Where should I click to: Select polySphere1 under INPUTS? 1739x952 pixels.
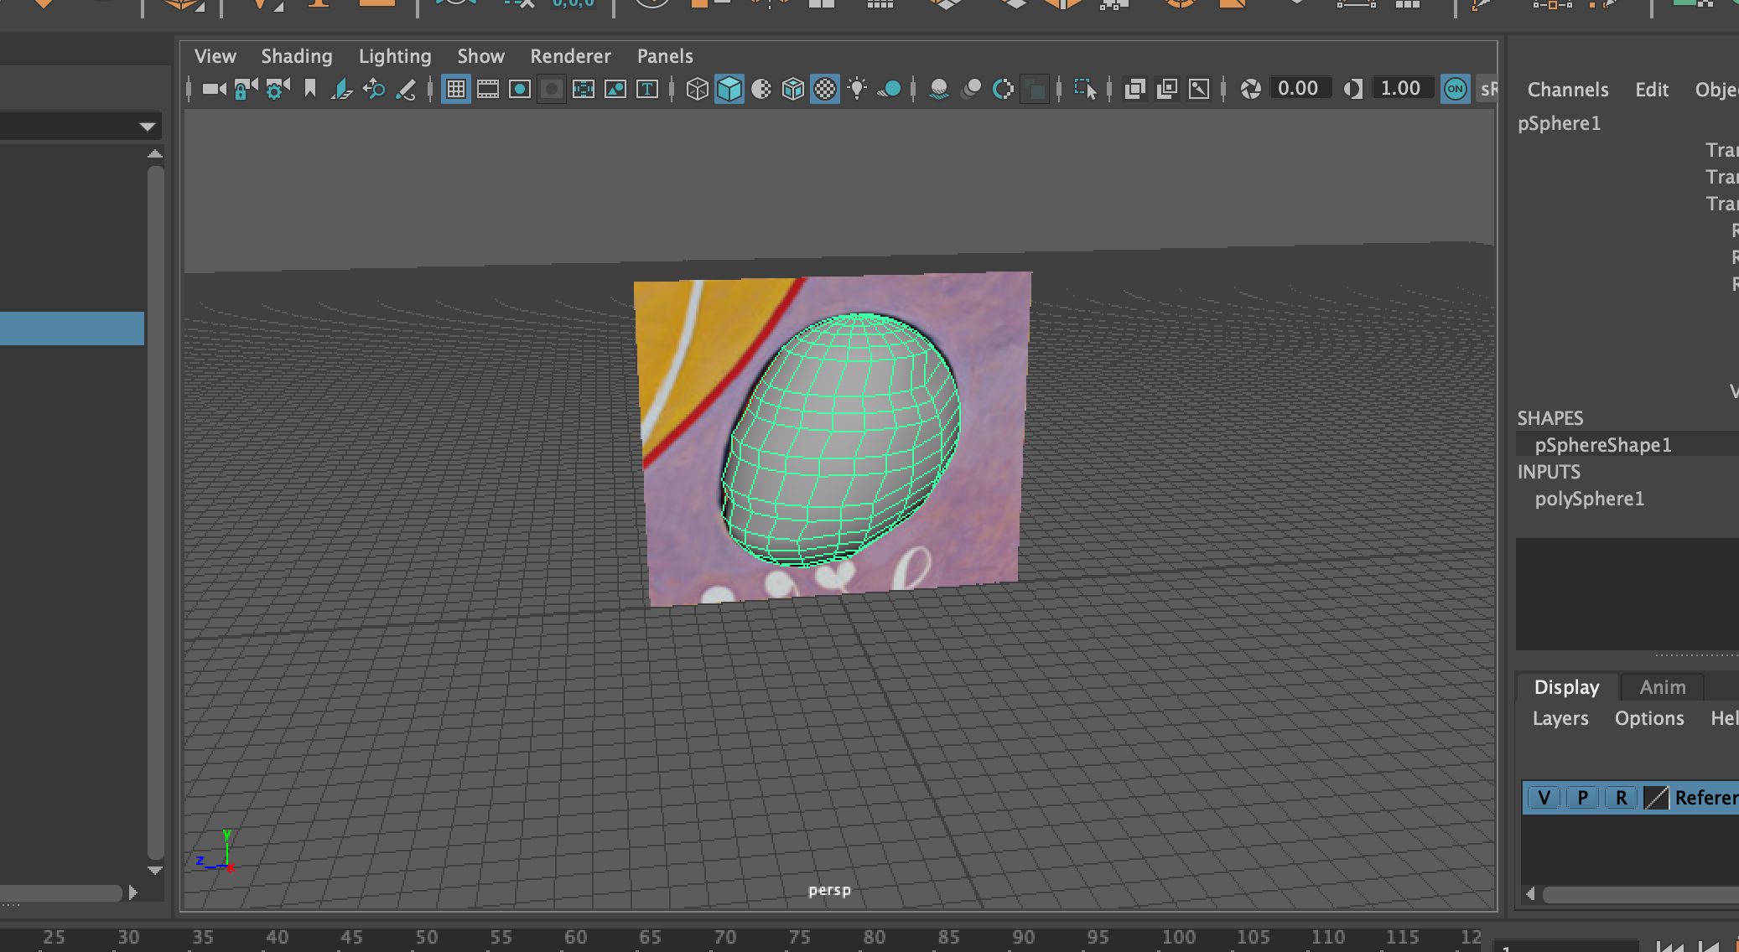click(1590, 499)
